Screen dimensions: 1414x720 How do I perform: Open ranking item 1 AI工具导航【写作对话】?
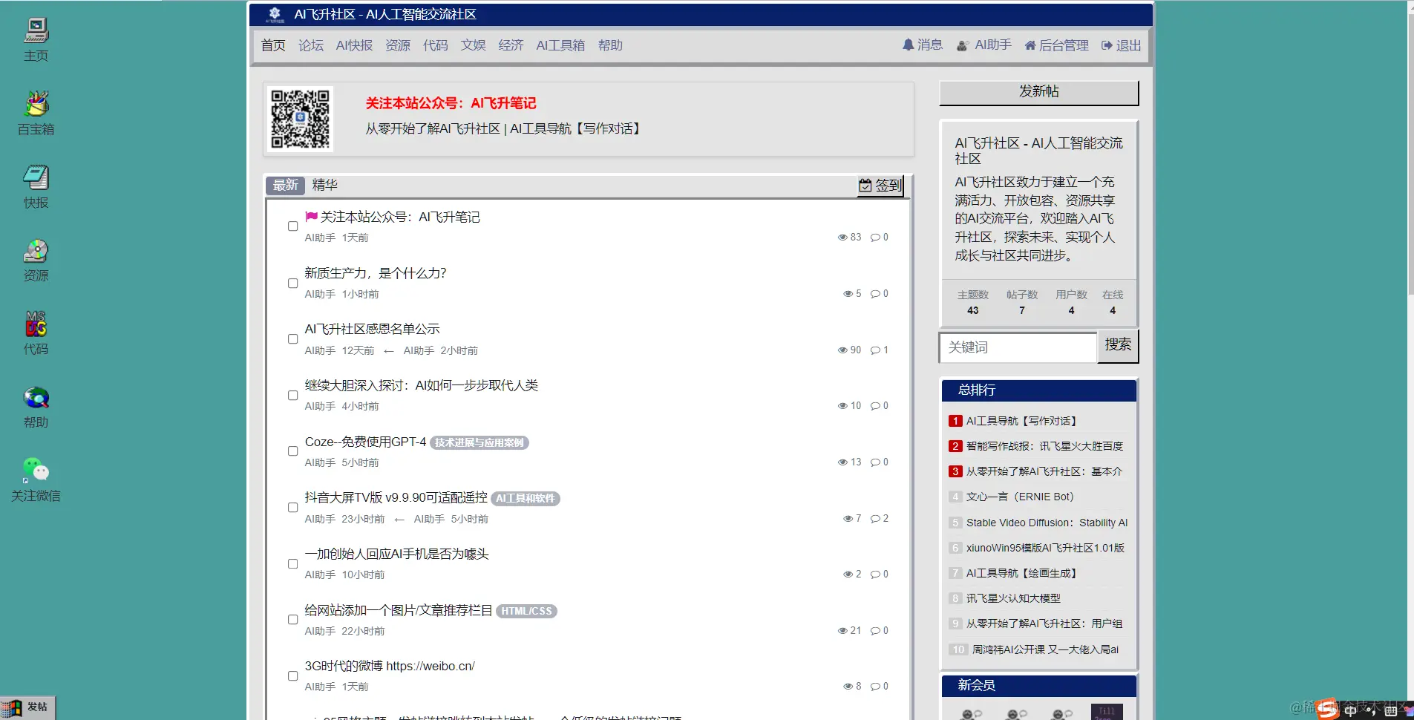point(1021,421)
